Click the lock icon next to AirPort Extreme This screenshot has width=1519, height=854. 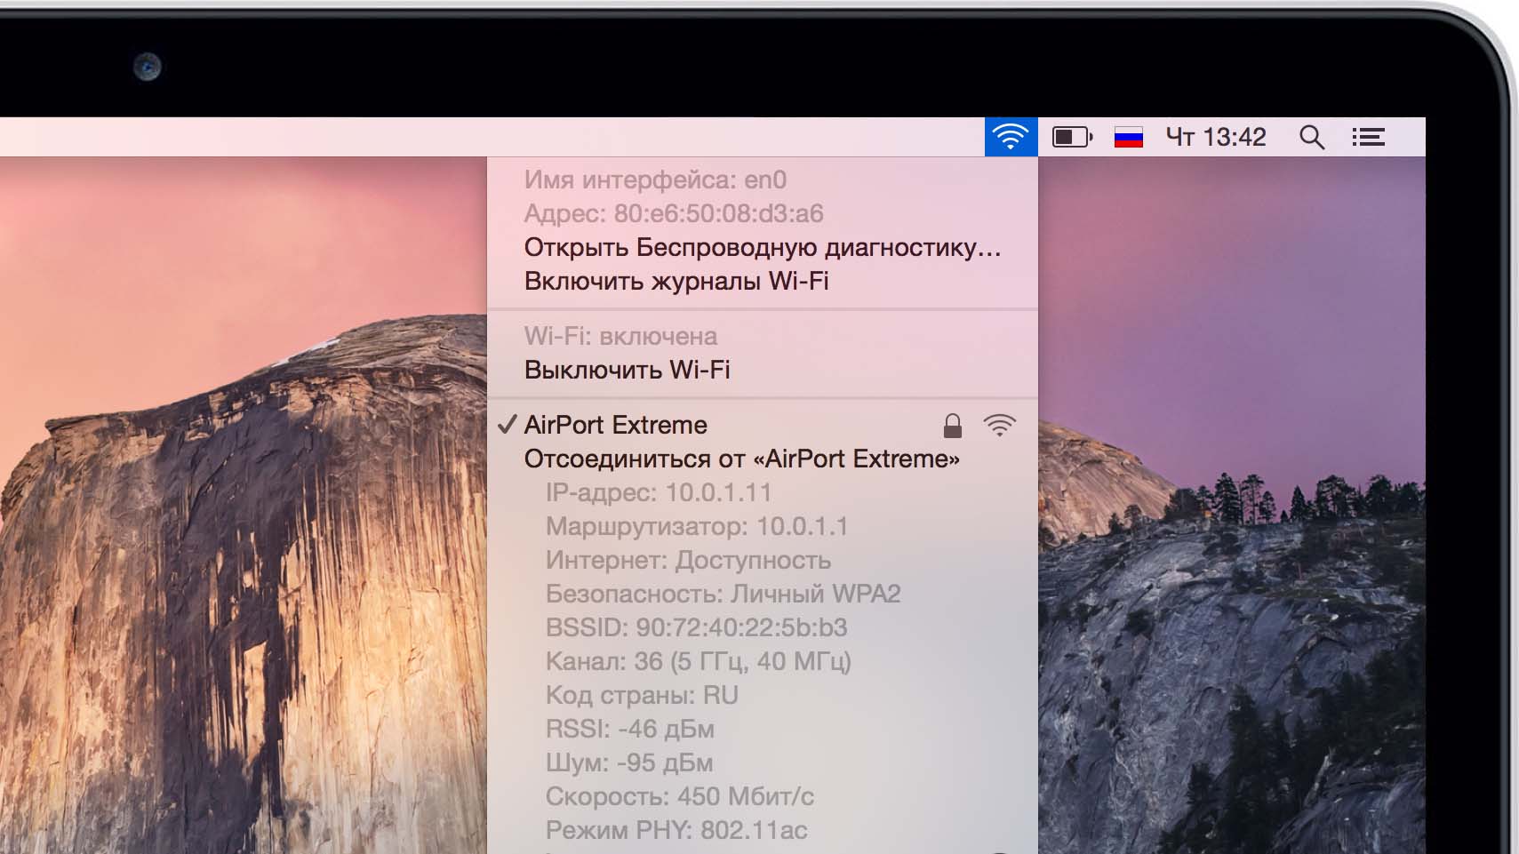click(953, 425)
